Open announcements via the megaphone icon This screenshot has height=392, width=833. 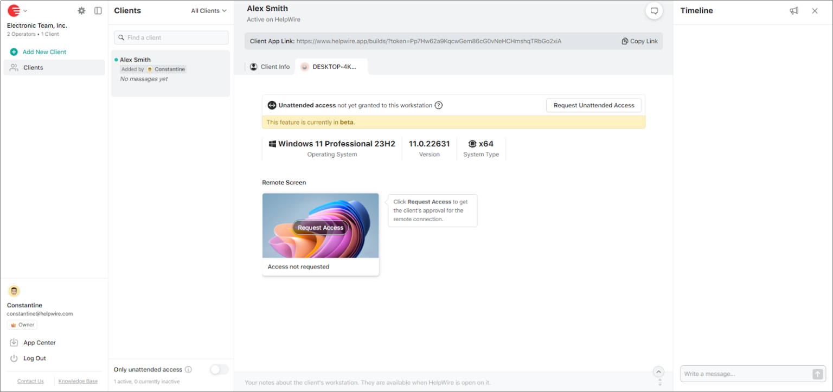click(x=794, y=10)
